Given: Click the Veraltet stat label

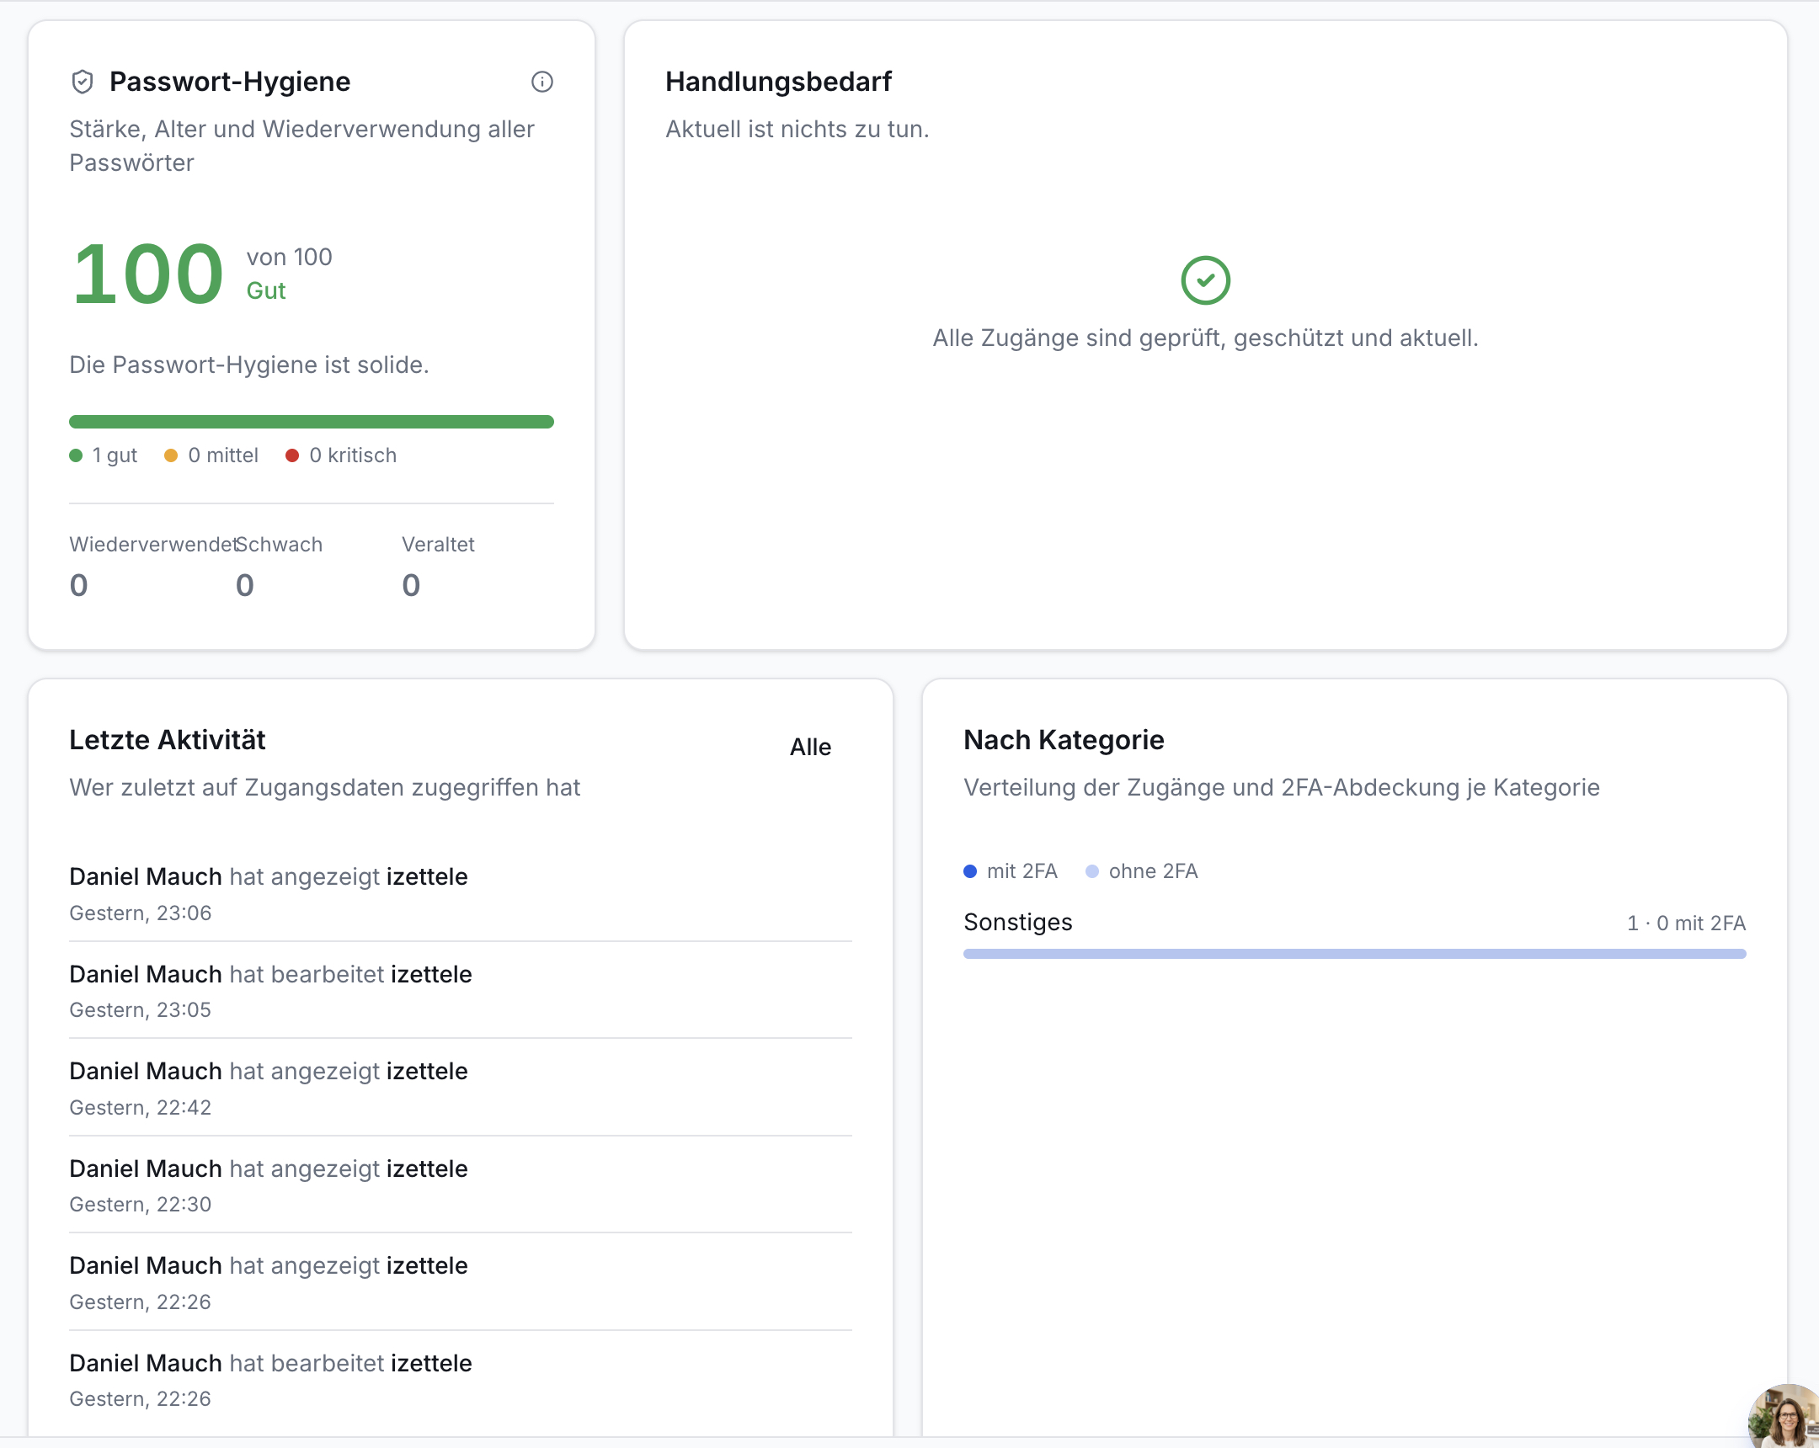Looking at the screenshot, I should tap(438, 545).
